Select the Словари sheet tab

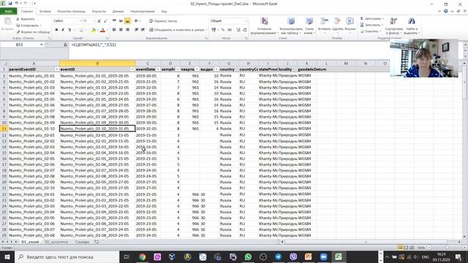pyautogui.click(x=82, y=242)
